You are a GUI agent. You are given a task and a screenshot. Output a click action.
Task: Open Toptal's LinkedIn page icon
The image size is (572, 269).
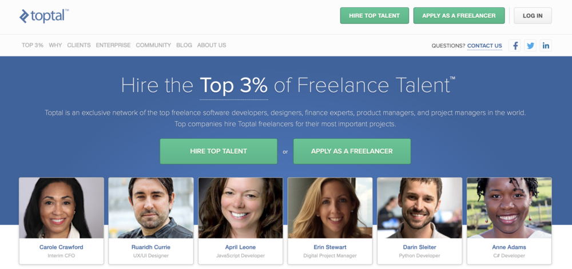coord(546,46)
